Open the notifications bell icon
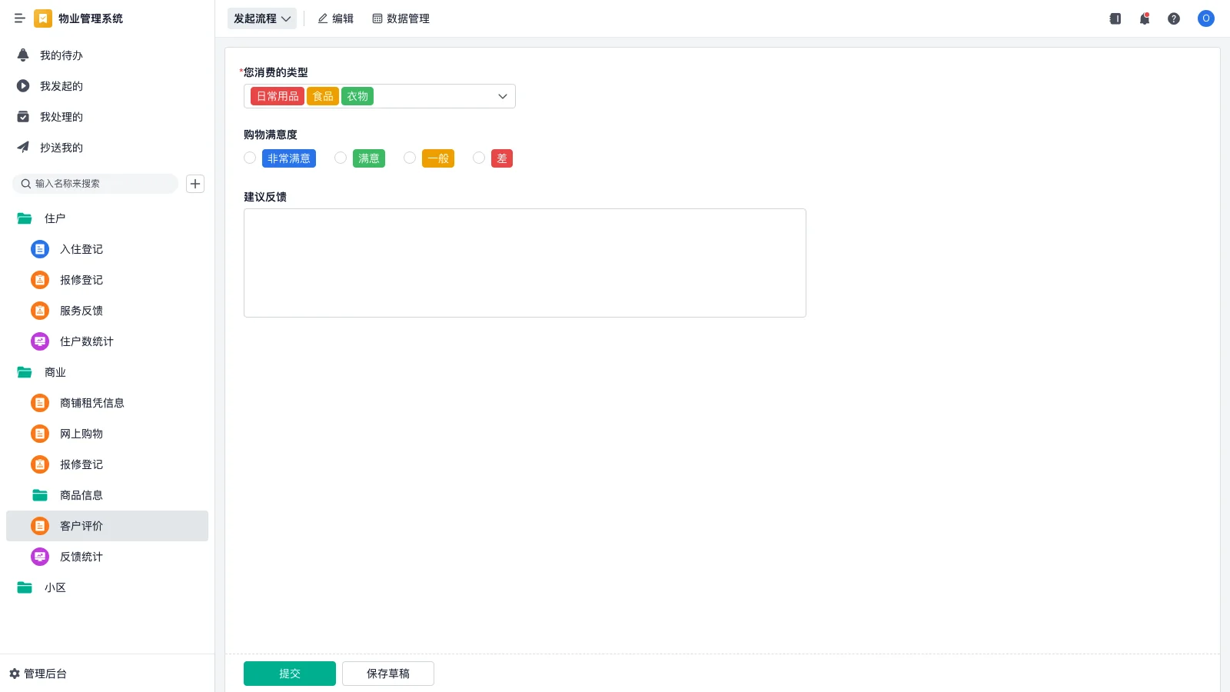 point(1144,18)
